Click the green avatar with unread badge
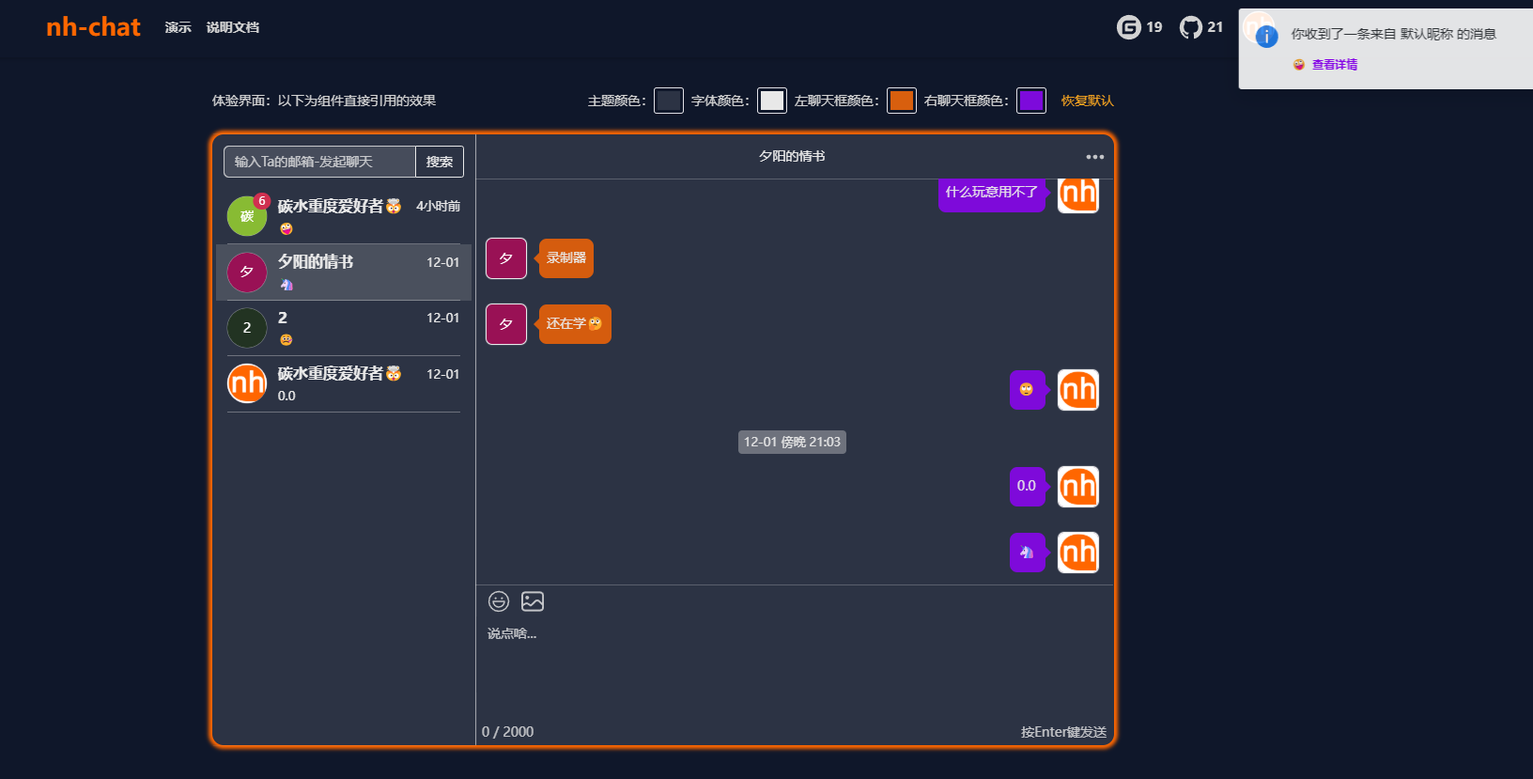This screenshot has width=1533, height=779. (247, 216)
